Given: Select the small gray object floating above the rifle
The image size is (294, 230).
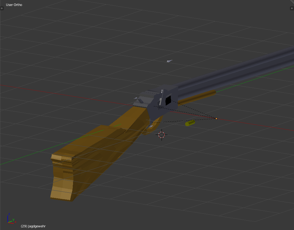Looking at the screenshot, I should point(169,61).
